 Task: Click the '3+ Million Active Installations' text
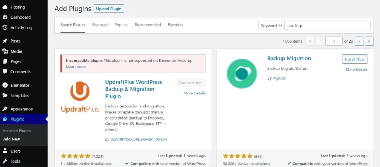click(x=86, y=164)
